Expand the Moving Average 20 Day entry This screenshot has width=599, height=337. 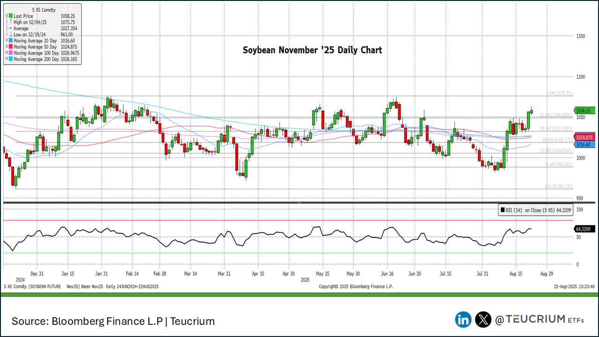6,41
